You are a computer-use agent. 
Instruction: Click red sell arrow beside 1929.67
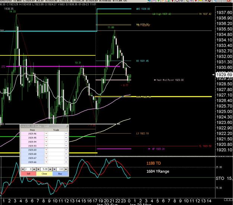[x=46, y=158]
